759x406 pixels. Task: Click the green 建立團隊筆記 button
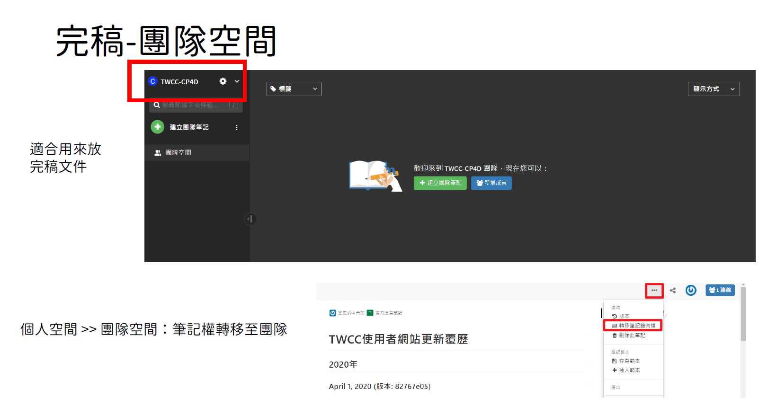tap(440, 183)
